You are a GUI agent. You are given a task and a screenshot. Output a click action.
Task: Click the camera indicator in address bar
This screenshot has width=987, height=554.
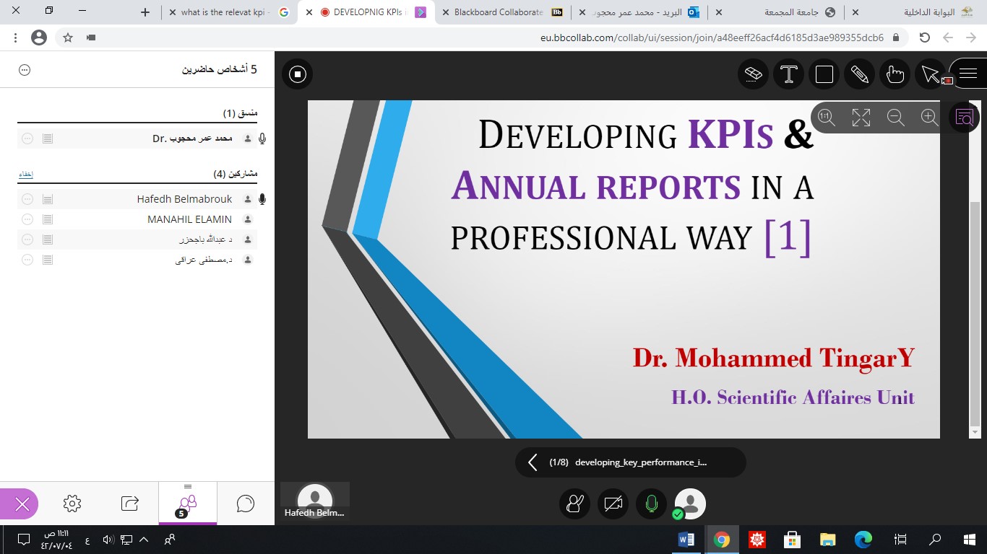(x=90, y=38)
